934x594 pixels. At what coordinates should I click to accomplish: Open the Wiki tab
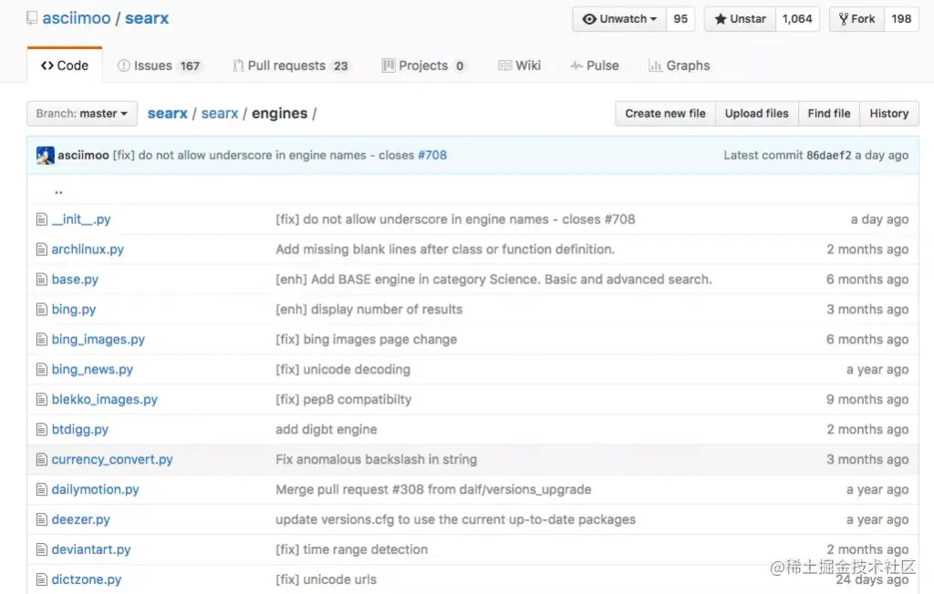[519, 66]
